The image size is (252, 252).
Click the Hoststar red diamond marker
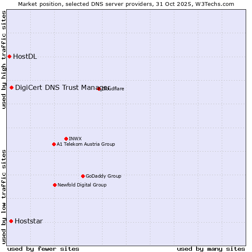(x=11, y=221)
